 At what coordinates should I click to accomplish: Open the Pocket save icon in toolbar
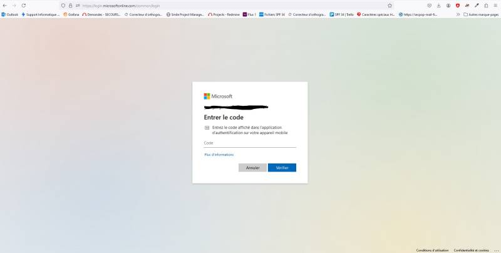[x=430, y=6]
